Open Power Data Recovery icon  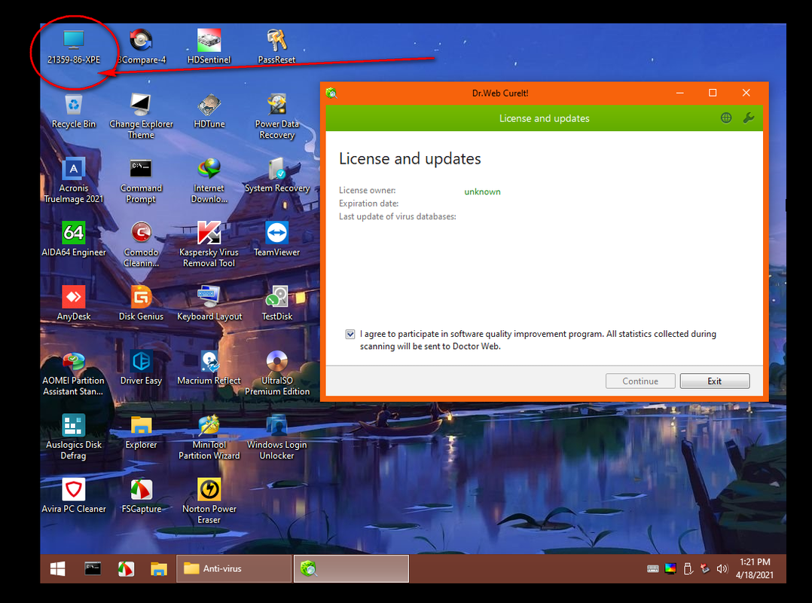click(276, 116)
